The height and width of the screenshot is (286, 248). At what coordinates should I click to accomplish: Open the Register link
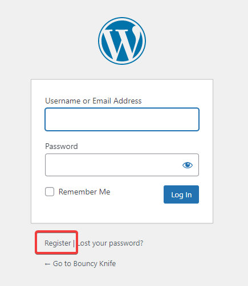tap(58, 243)
